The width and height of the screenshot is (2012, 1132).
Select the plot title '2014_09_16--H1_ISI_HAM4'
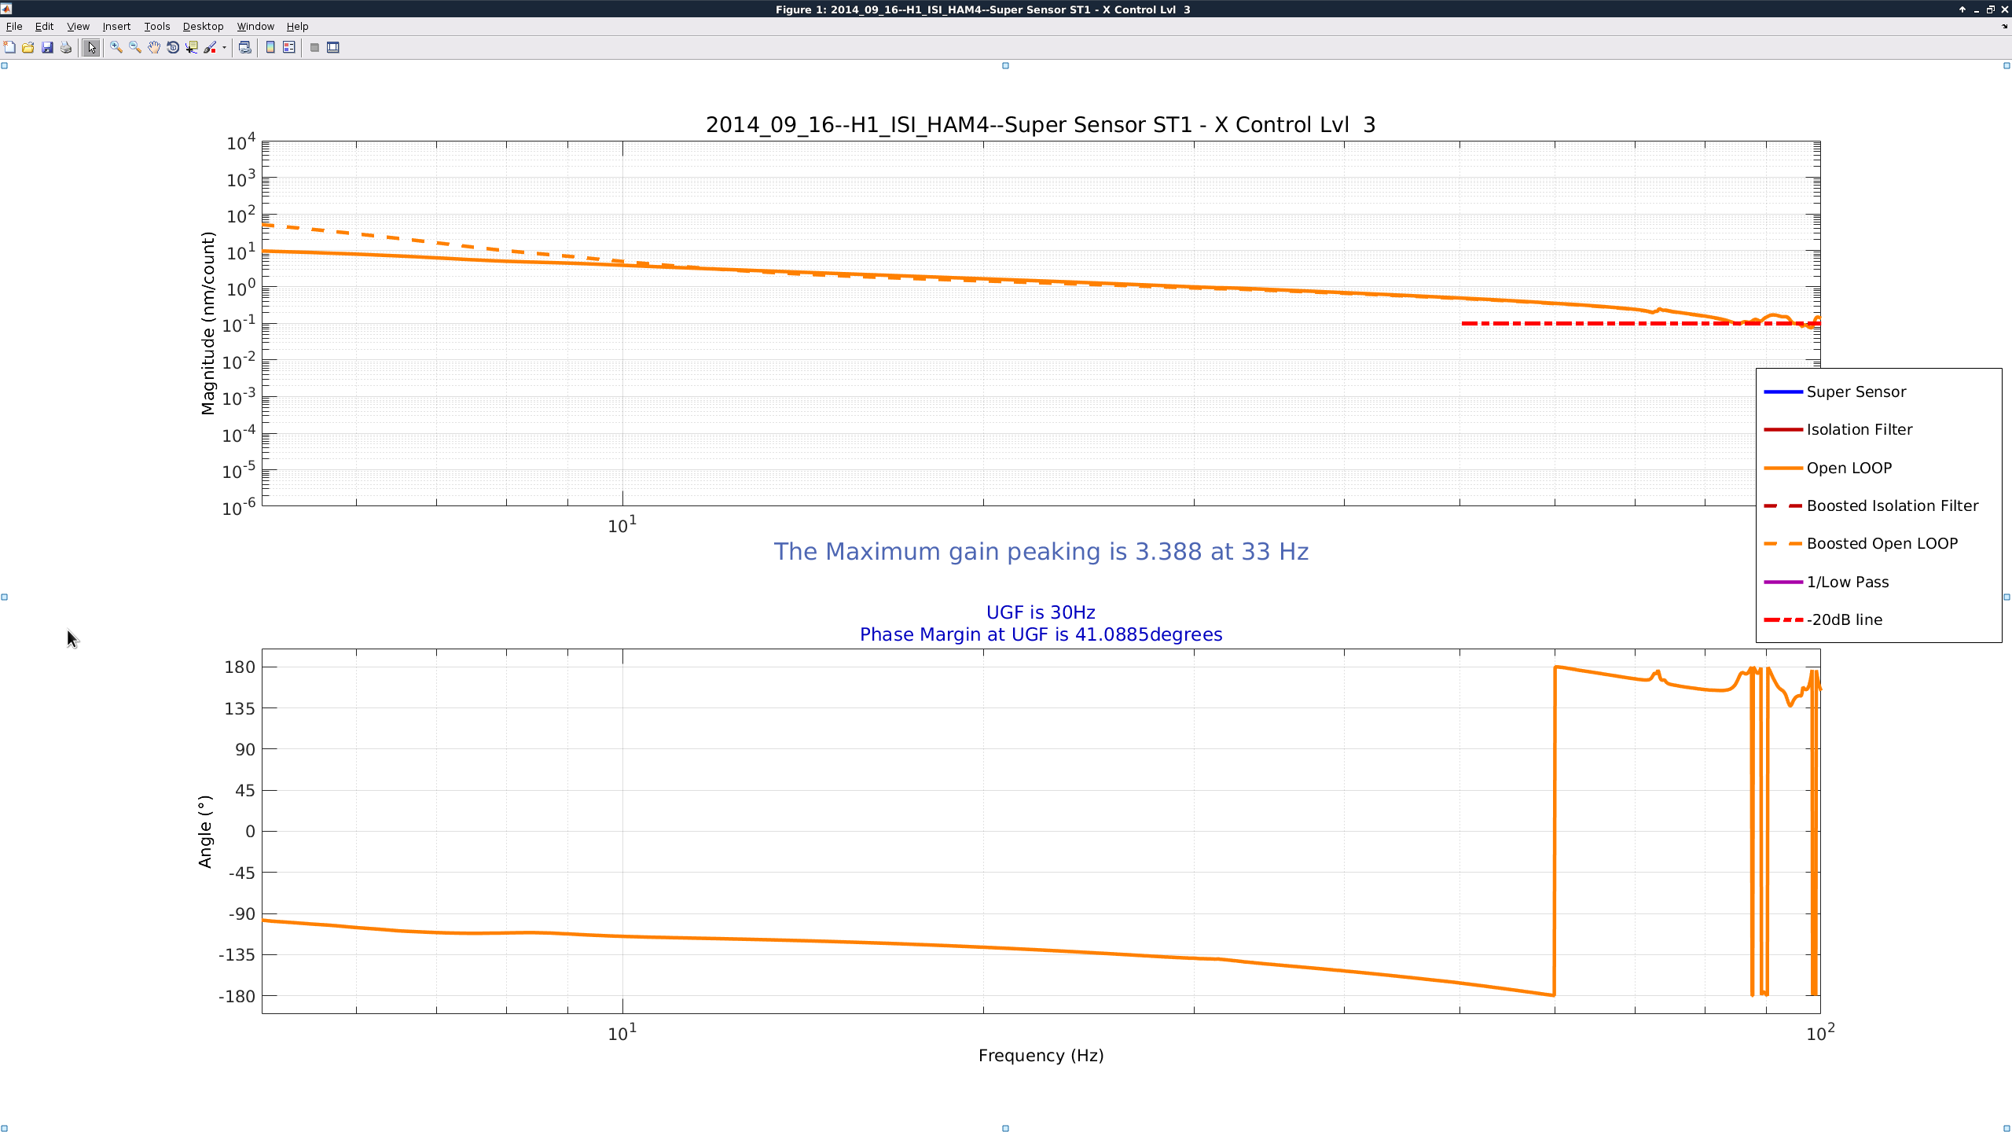tap(1041, 125)
